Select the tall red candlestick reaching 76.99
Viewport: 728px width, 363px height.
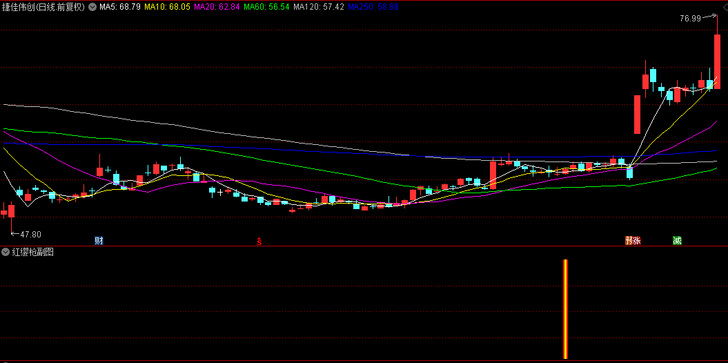click(717, 52)
